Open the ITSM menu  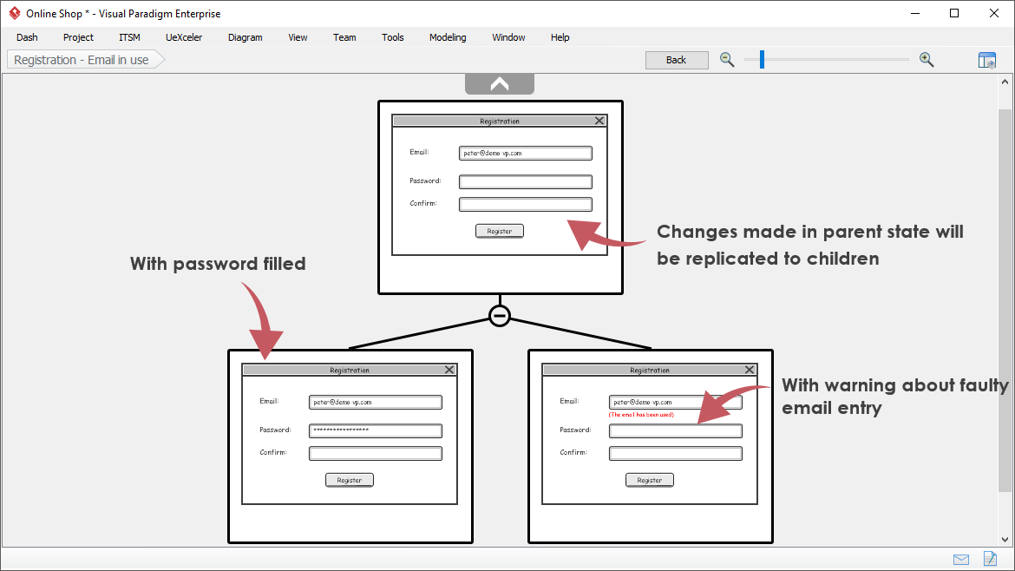[x=129, y=37]
